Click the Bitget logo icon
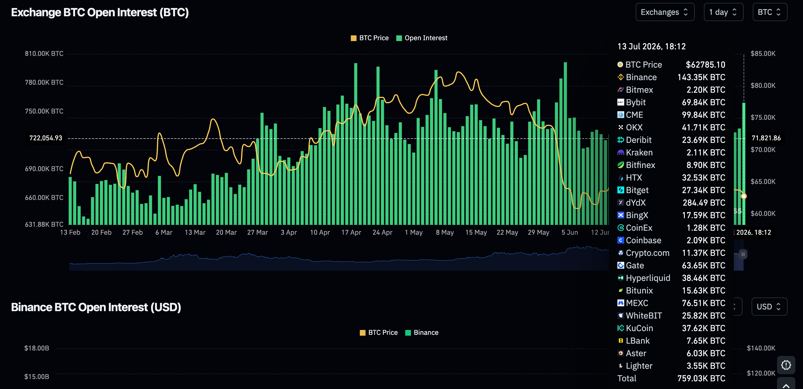The height and width of the screenshot is (389, 803). point(620,190)
